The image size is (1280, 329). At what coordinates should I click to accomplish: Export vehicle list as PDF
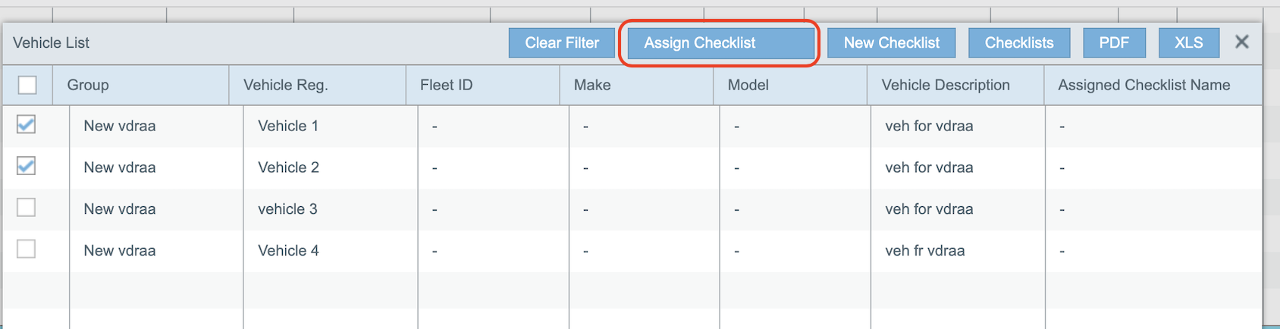click(x=1113, y=43)
